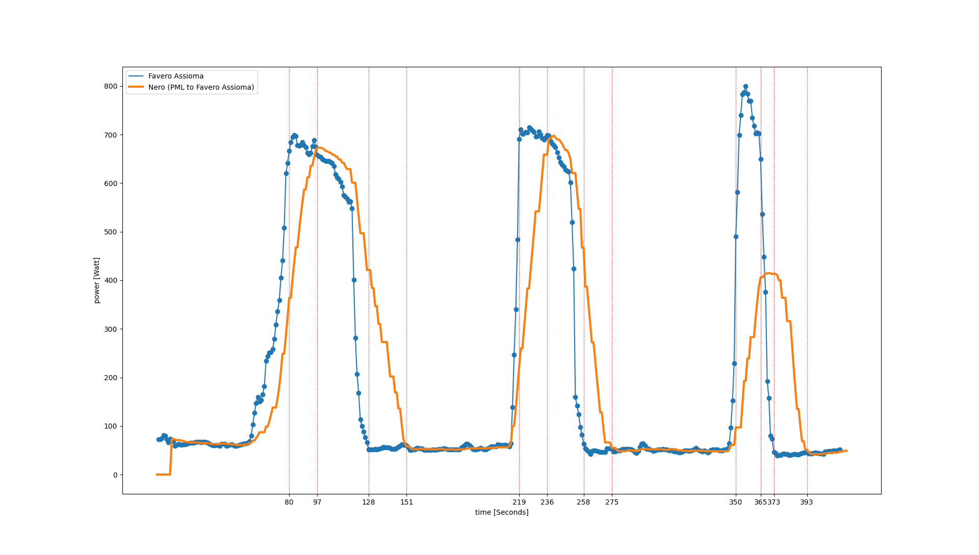Screen dimensions: 979x555
Task: Click the blue line swatch in legend
Action: 136,76
